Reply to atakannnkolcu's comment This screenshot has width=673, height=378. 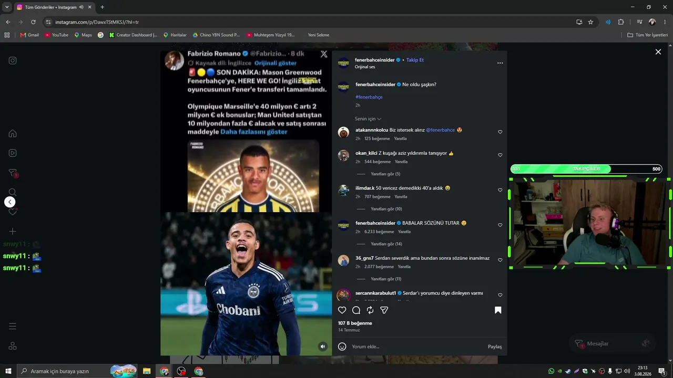pyautogui.click(x=401, y=139)
